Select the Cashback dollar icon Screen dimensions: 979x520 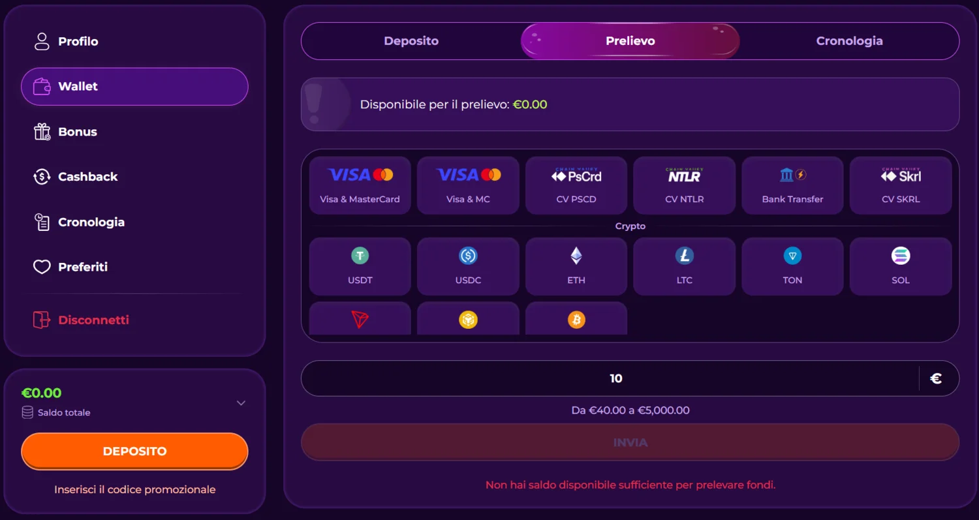pos(41,176)
